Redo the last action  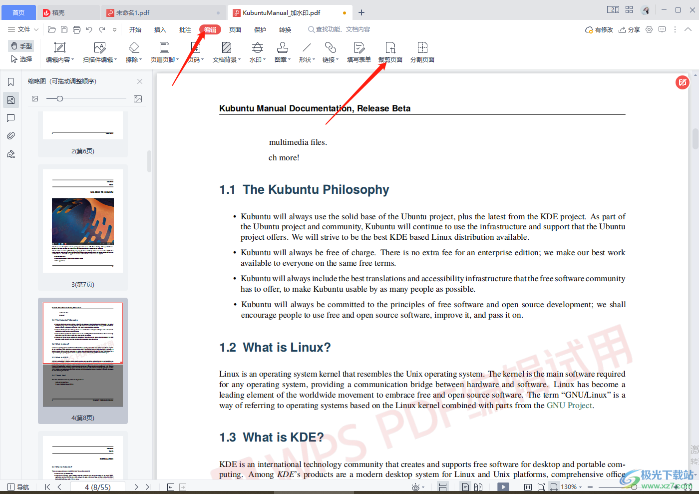(x=102, y=29)
